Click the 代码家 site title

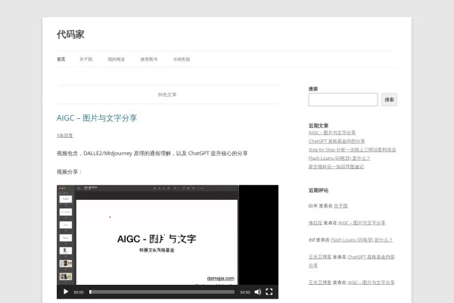click(70, 35)
